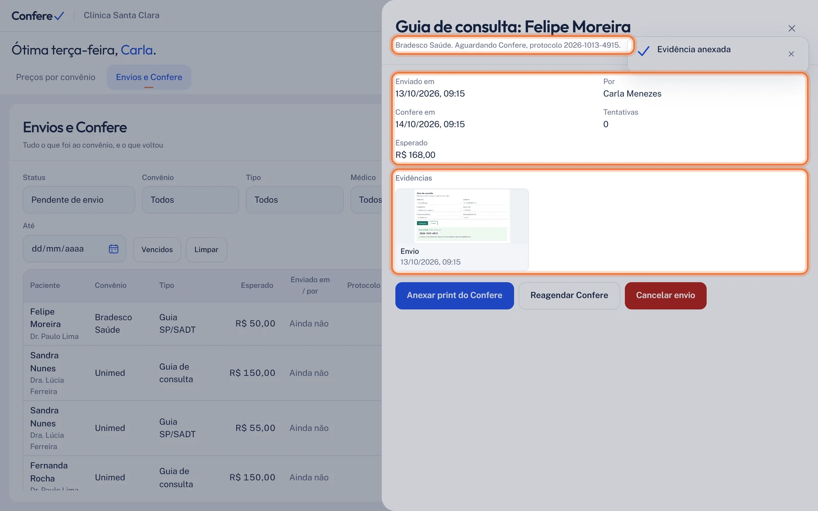Click the Esperado column header

tap(257, 285)
